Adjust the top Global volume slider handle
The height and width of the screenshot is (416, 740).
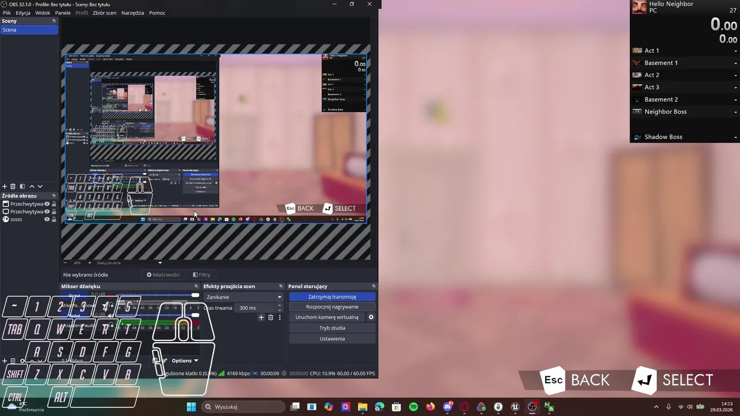195,295
